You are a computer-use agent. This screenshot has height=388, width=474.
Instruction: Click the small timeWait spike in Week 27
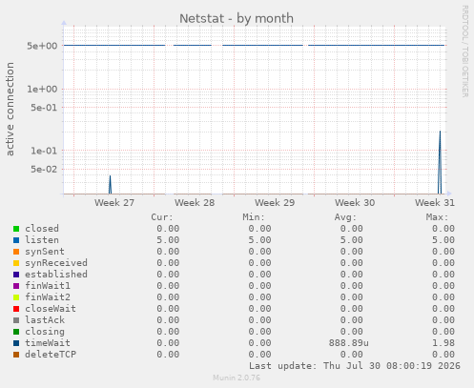pos(110,185)
